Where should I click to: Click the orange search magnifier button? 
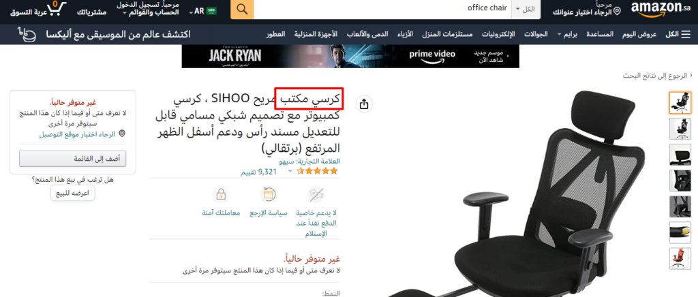(x=242, y=9)
